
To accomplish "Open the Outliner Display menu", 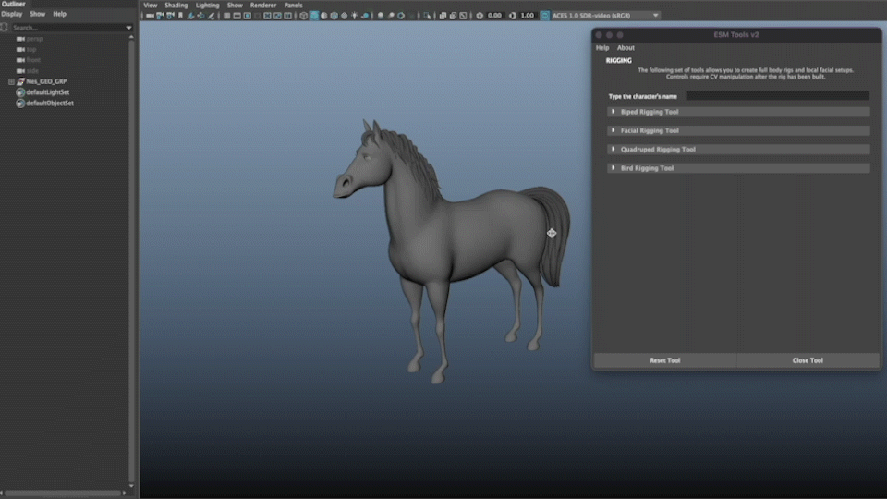I will (x=12, y=14).
